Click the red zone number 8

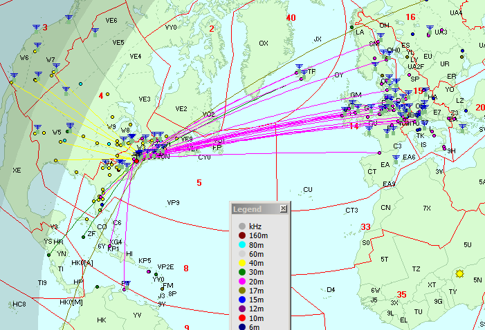(186, 269)
